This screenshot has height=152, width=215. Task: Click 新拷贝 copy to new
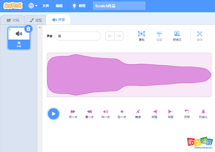click(x=177, y=36)
